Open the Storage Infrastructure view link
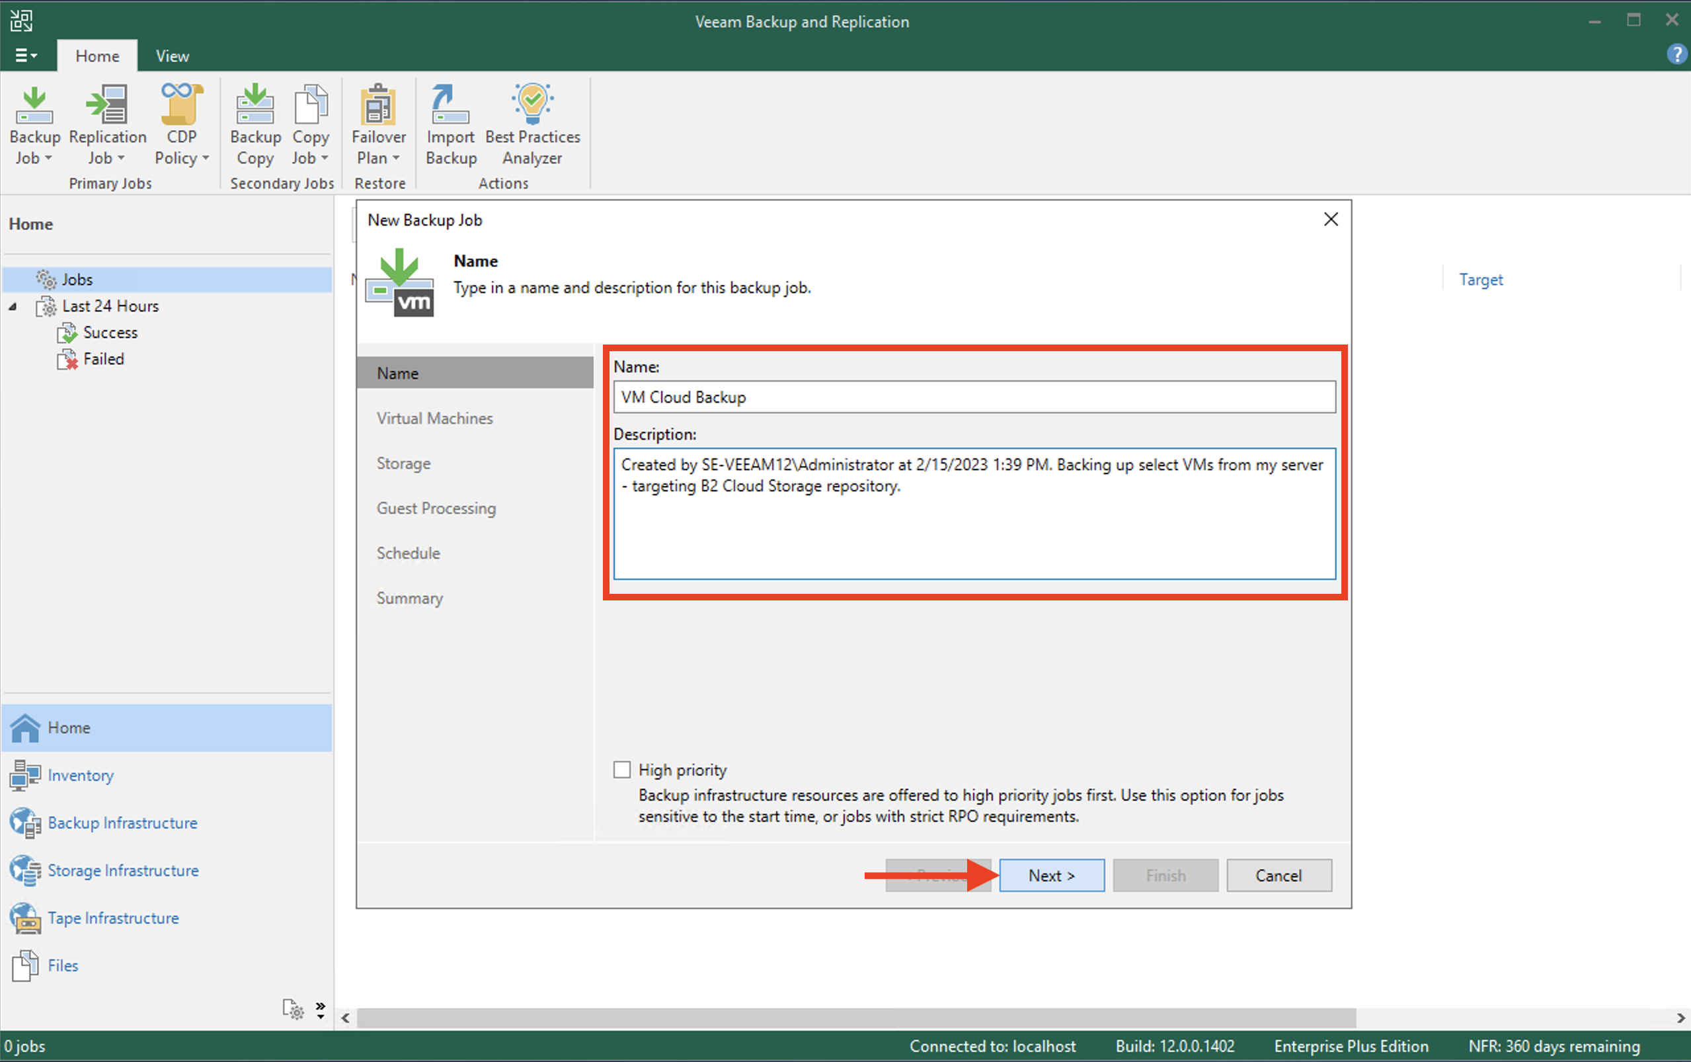Viewport: 1691px width, 1062px height. [123, 871]
